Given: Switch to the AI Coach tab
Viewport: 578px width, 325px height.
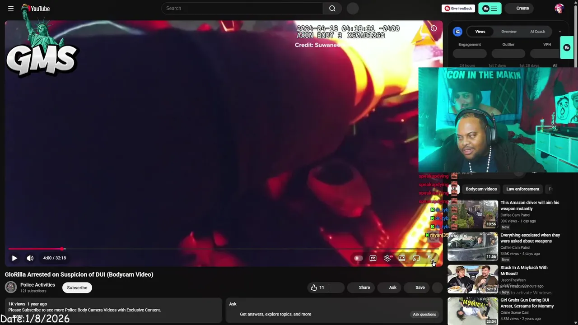Looking at the screenshot, I should 537,32.
